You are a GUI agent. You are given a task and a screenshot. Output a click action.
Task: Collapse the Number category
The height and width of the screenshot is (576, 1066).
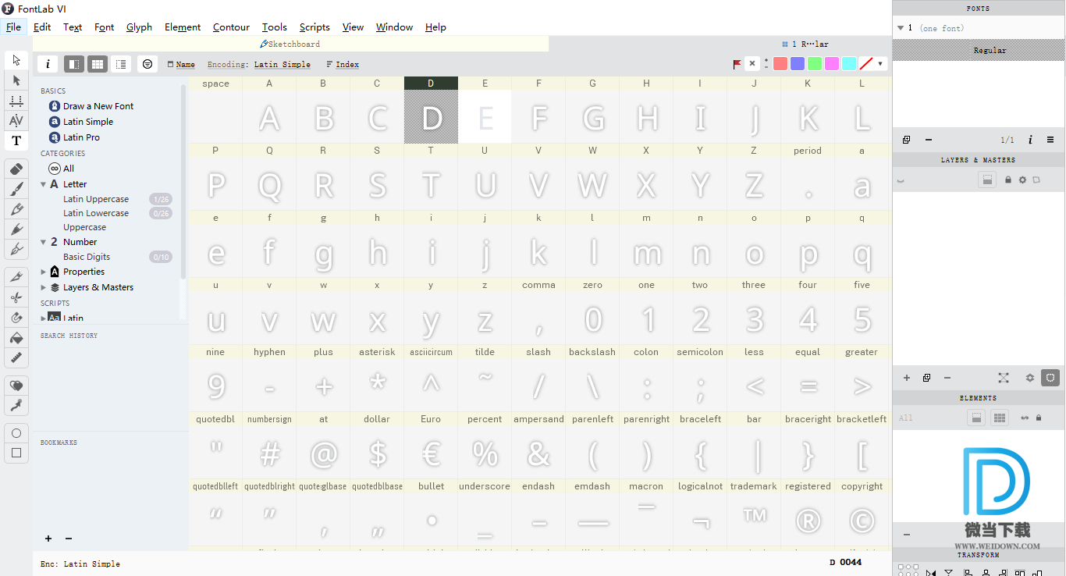coord(44,242)
